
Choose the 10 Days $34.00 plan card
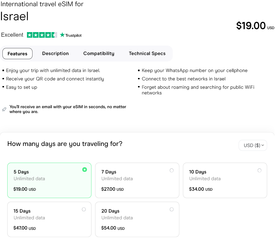pos(225,180)
